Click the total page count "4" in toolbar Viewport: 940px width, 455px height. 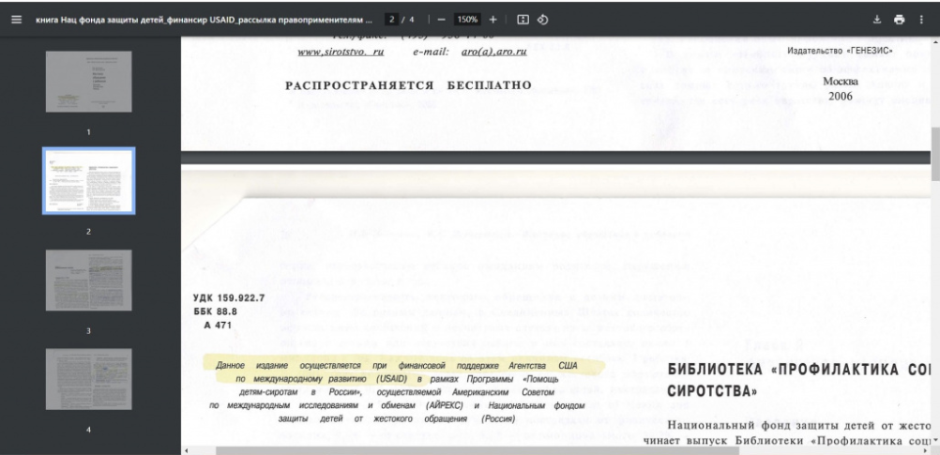412,19
